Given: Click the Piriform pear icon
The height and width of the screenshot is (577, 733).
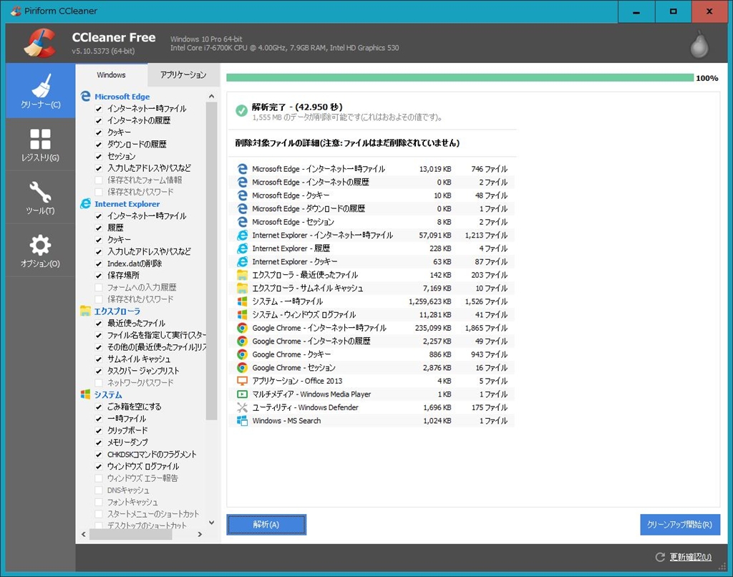Looking at the screenshot, I should click(699, 44).
